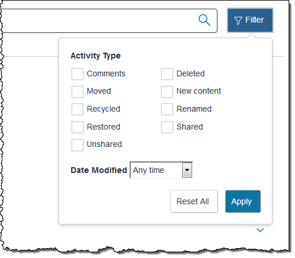
Task: Select the New content checkbox
Action: [167, 92]
